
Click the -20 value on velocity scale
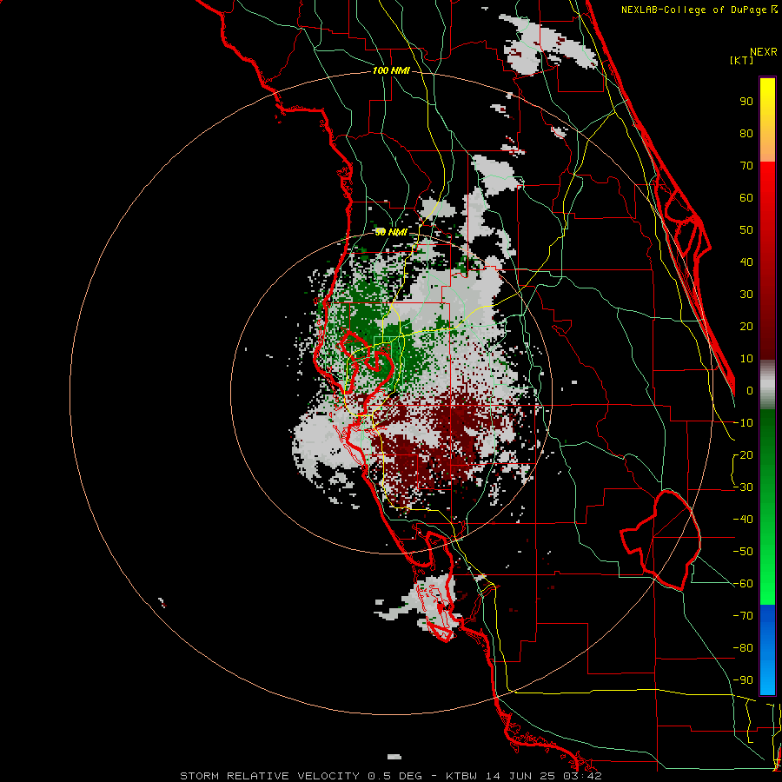tap(743, 455)
